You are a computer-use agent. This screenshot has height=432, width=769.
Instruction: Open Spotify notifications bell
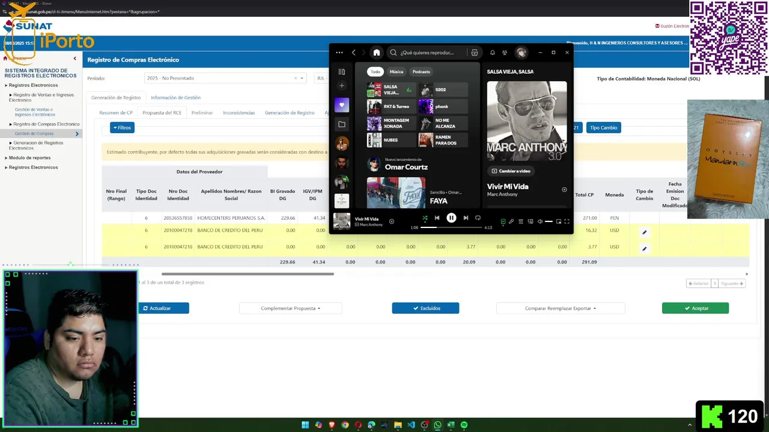coord(493,53)
